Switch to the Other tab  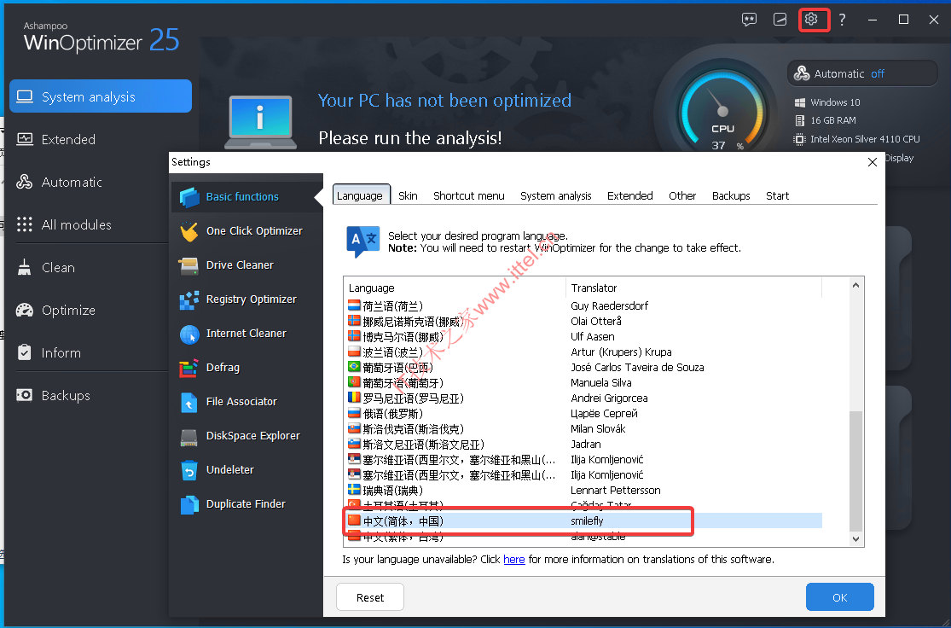point(682,195)
